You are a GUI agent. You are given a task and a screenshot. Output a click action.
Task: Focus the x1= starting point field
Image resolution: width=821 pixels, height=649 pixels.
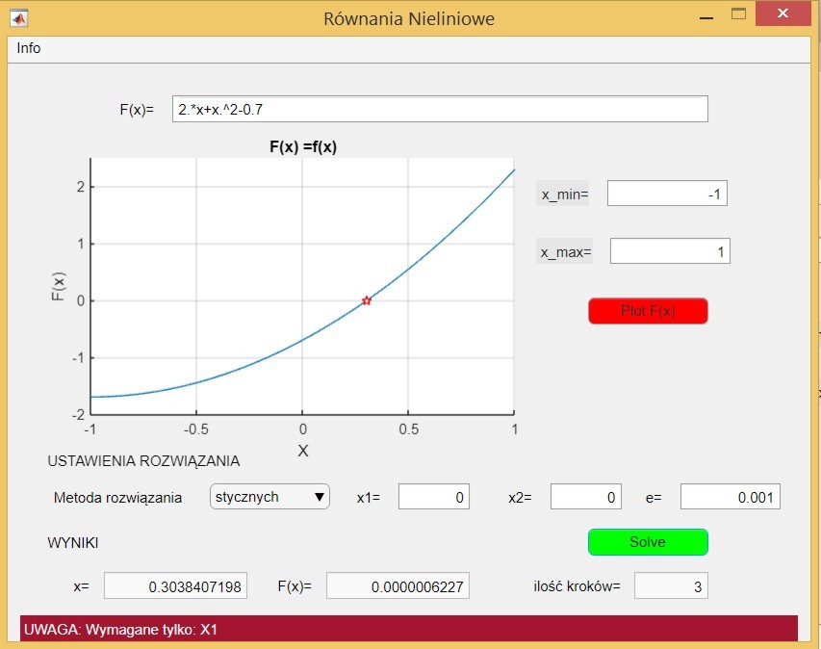(434, 497)
